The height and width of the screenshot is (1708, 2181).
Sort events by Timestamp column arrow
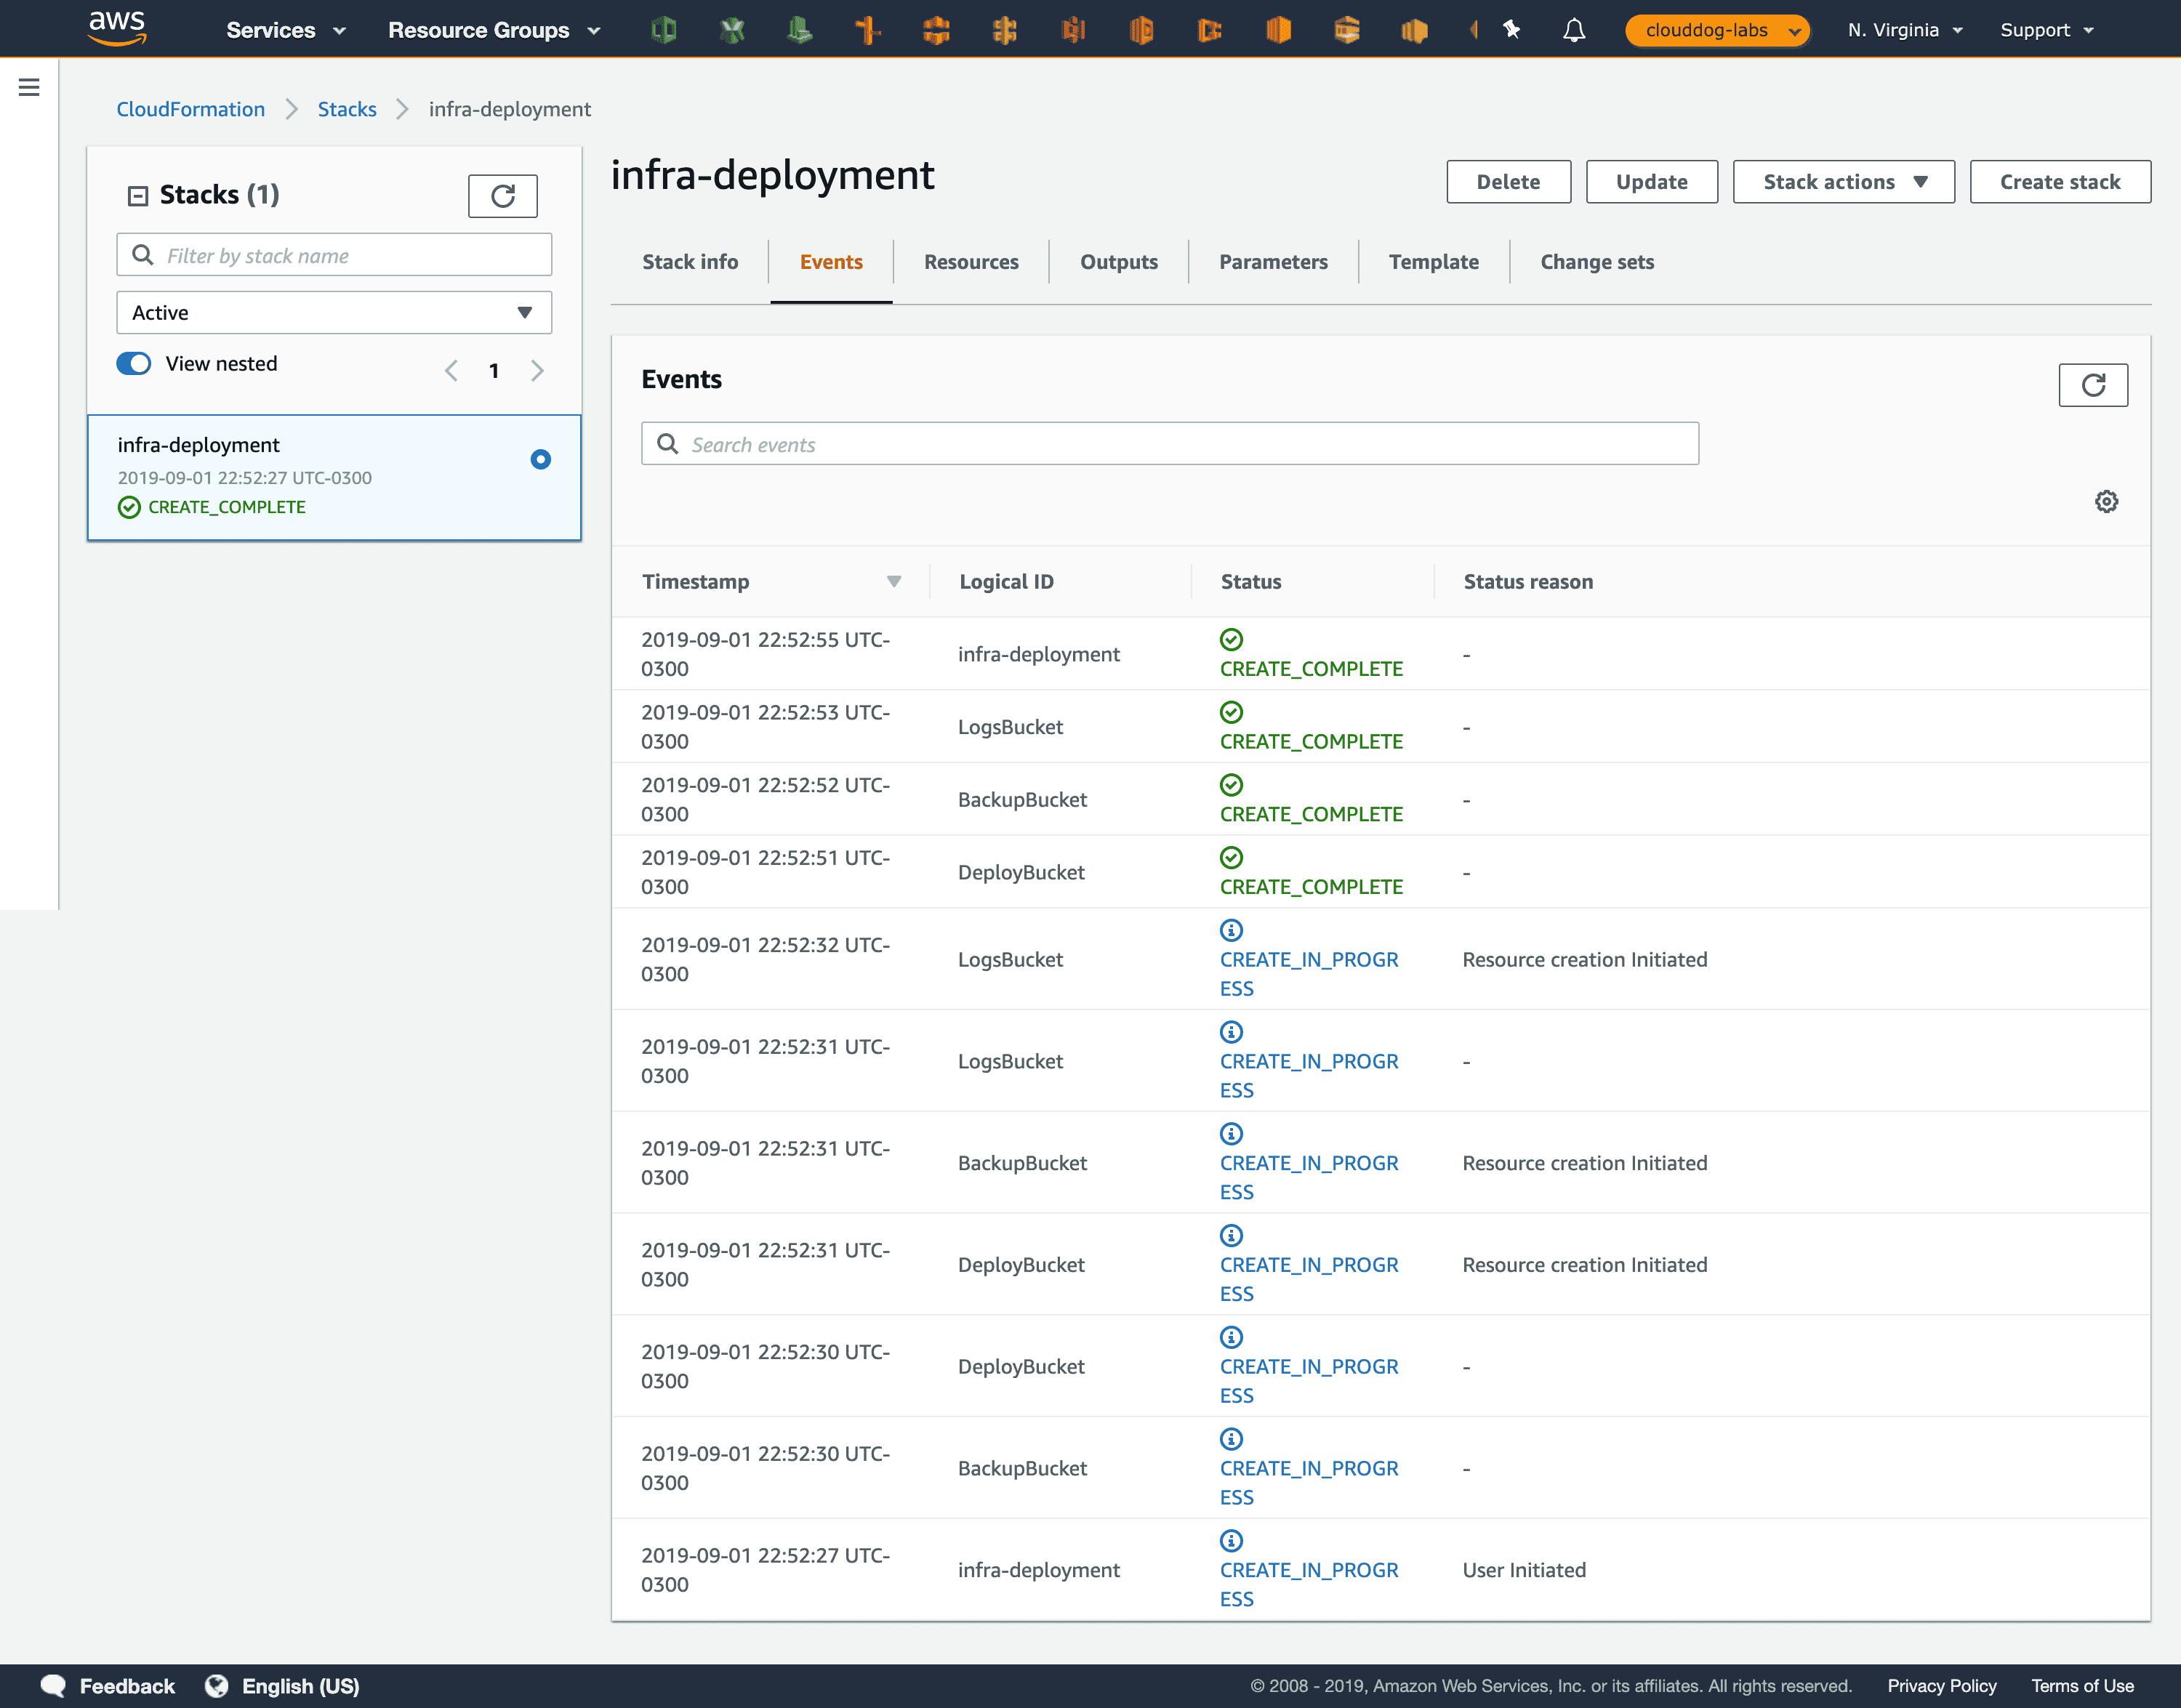893,582
